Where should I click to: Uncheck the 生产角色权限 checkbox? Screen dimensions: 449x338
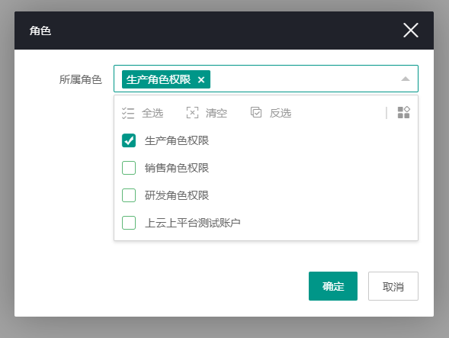[x=129, y=140]
